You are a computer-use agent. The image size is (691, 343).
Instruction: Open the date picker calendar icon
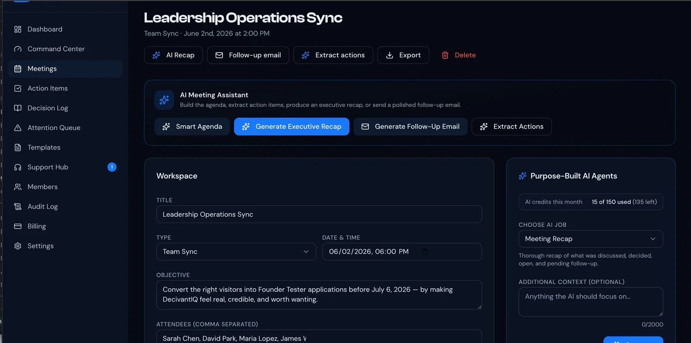click(x=425, y=252)
